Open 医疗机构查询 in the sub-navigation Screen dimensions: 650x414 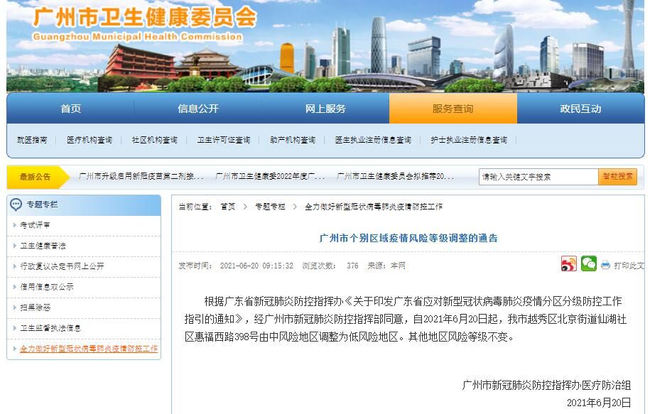click(x=90, y=140)
